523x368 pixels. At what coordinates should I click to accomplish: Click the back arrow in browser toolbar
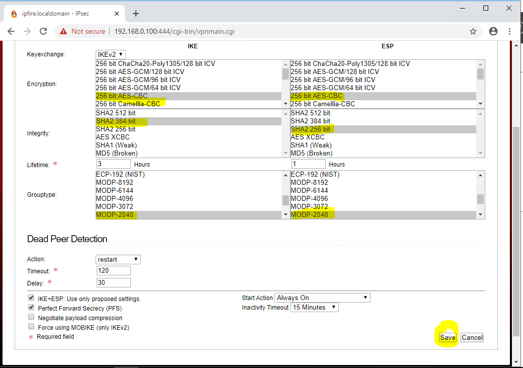click(11, 31)
